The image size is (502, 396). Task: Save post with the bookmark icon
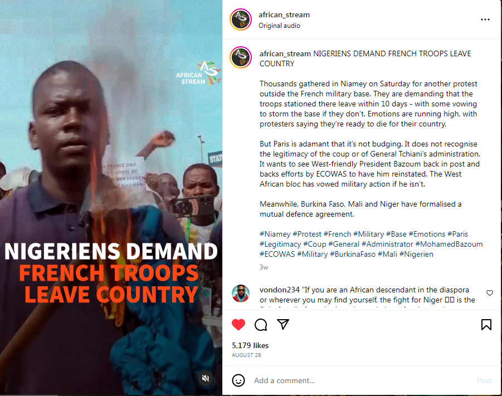point(486,325)
